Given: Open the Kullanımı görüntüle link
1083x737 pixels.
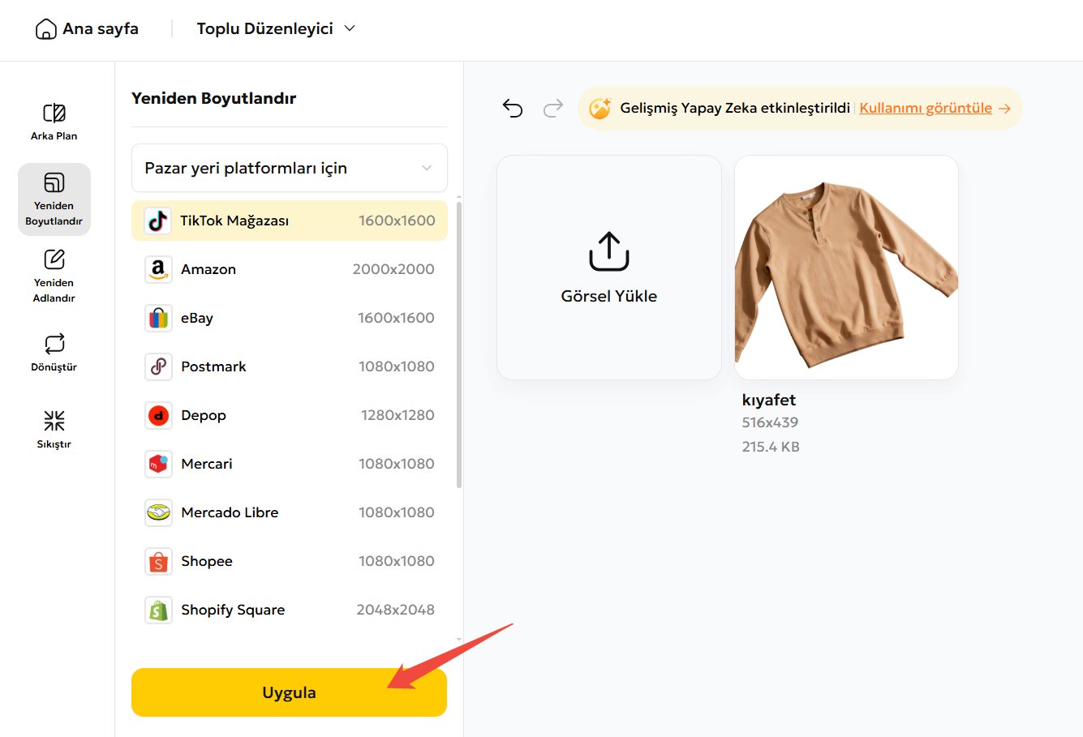Looking at the screenshot, I should click(x=926, y=108).
